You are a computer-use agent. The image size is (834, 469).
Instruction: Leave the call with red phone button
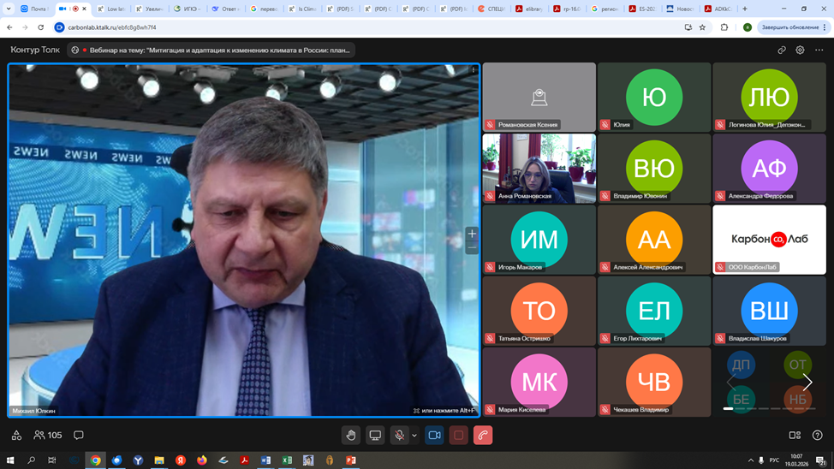(483, 436)
